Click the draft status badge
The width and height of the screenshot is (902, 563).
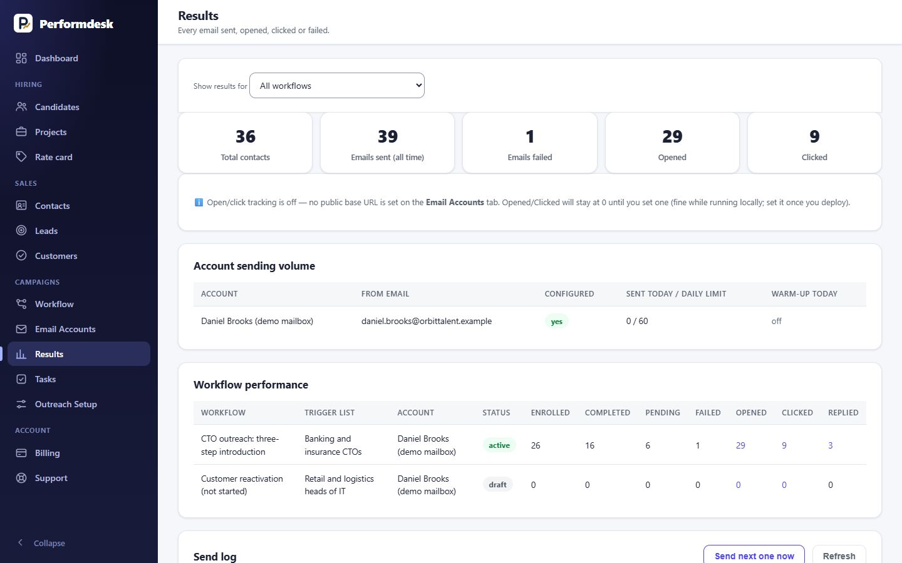(x=498, y=485)
